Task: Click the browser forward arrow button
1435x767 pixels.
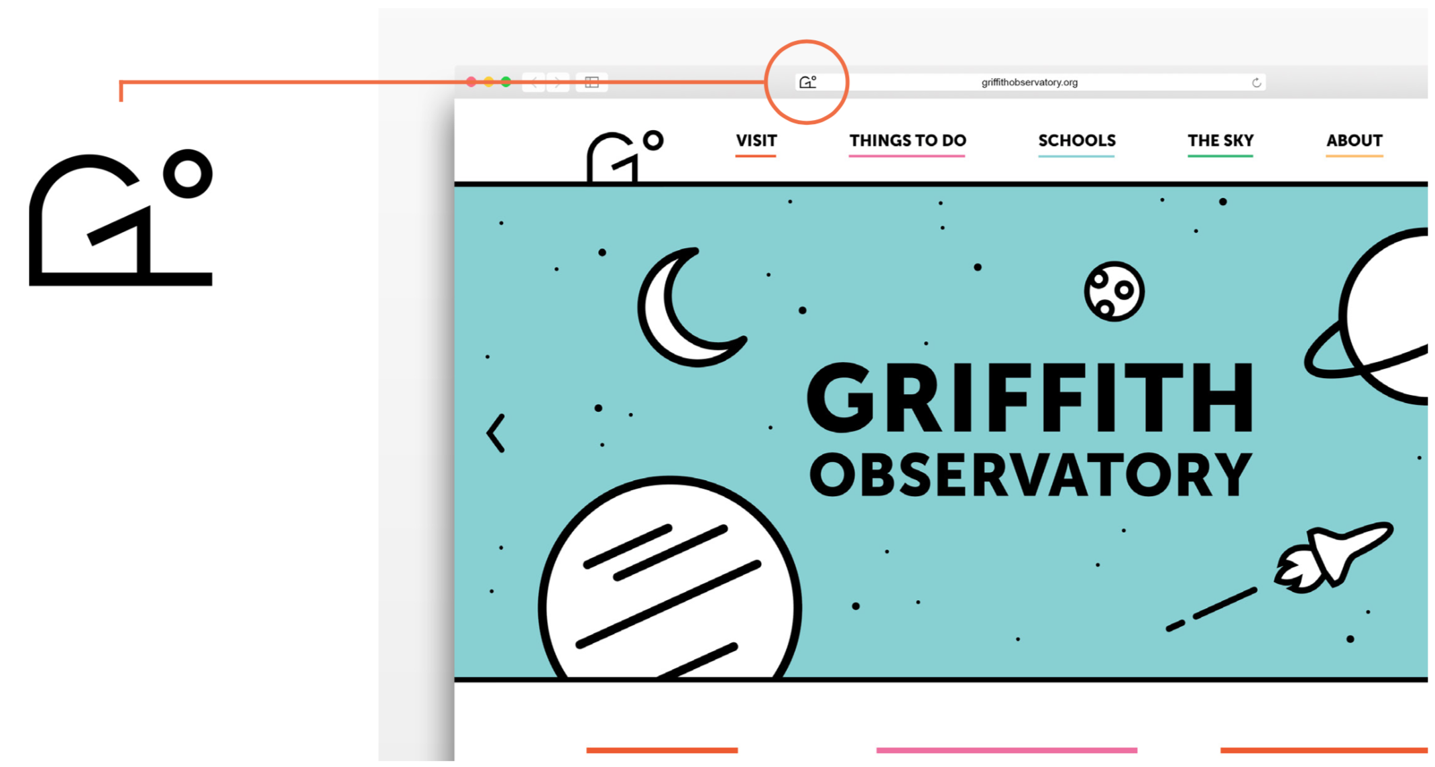Action: click(558, 82)
